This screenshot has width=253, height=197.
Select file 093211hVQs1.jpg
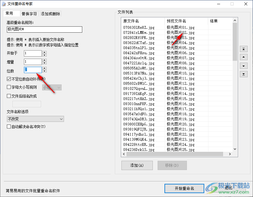coord(139,109)
